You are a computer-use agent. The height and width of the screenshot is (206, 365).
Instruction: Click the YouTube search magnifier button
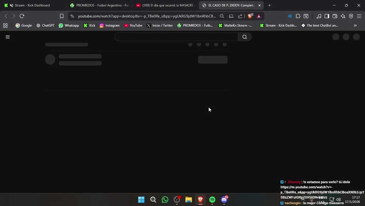(x=244, y=37)
